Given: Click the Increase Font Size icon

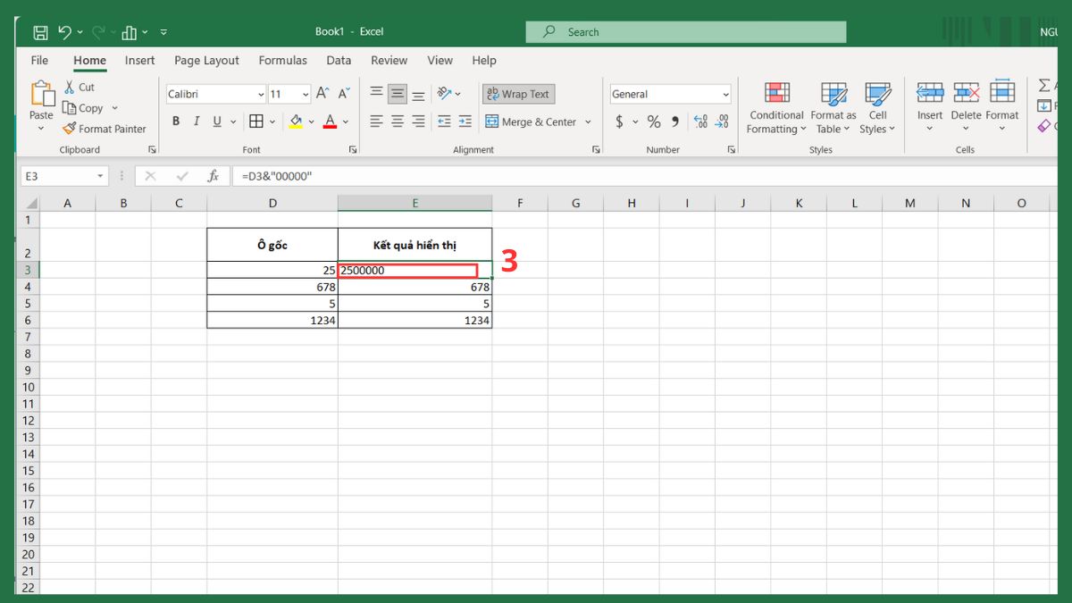Looking at the screenshot, I should tap(322, 94).
